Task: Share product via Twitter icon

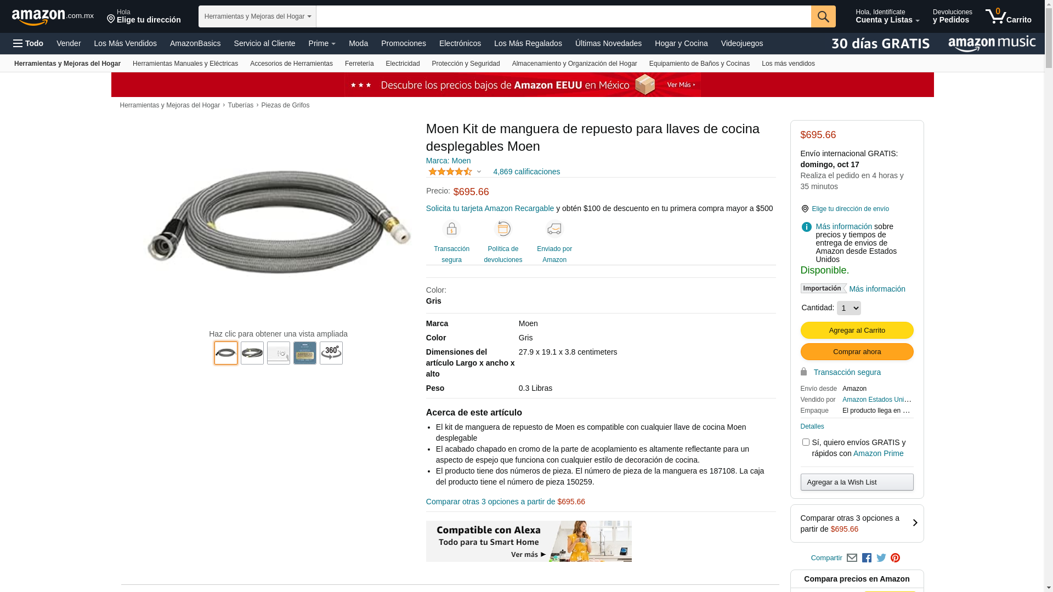Action: pyautogui.click(x=881, y=558)
